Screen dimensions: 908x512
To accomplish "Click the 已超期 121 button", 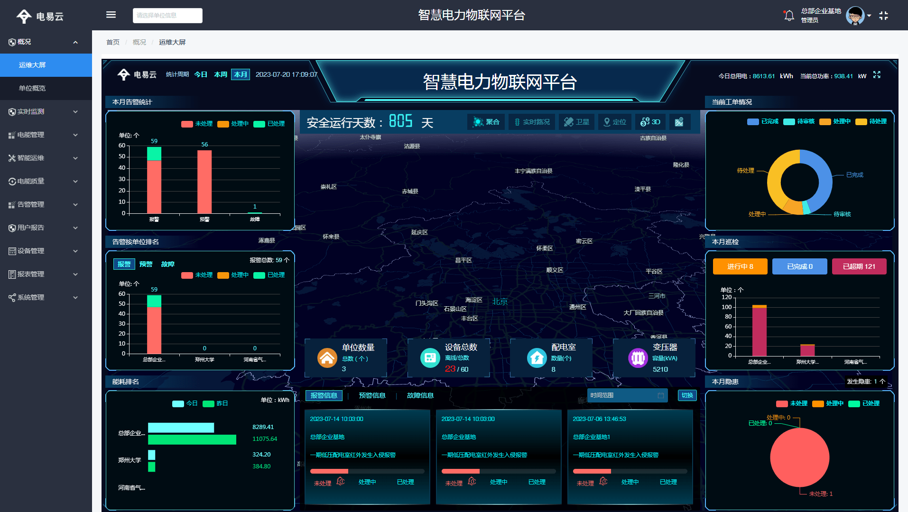I will [859, 266].
